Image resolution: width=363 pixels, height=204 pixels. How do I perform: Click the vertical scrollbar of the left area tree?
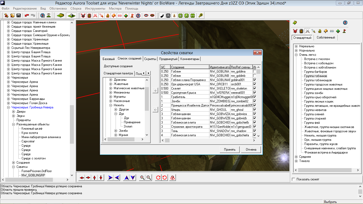pos(72,99)
